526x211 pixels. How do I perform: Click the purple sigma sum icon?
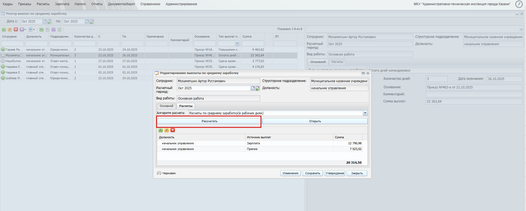click(54, 29)
